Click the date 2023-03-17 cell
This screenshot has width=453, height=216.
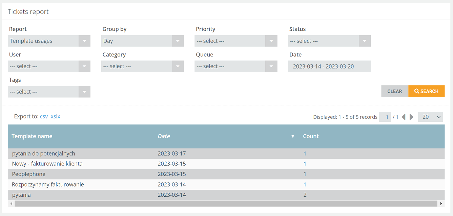pos(172,154)
